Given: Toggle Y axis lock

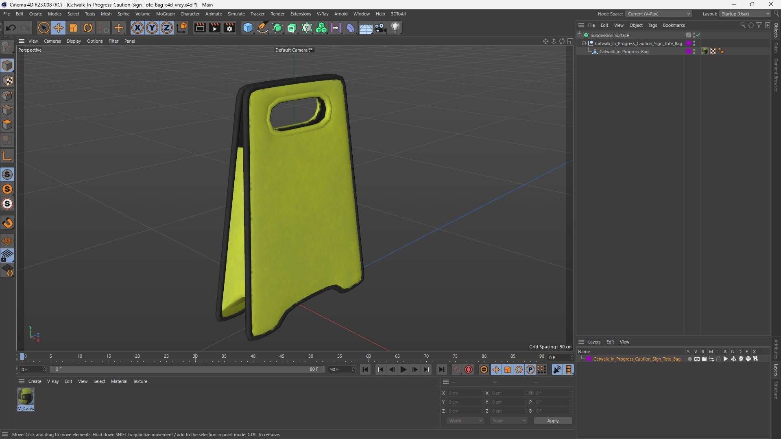Looking at the screenshot, I should (x=152, y=28).
